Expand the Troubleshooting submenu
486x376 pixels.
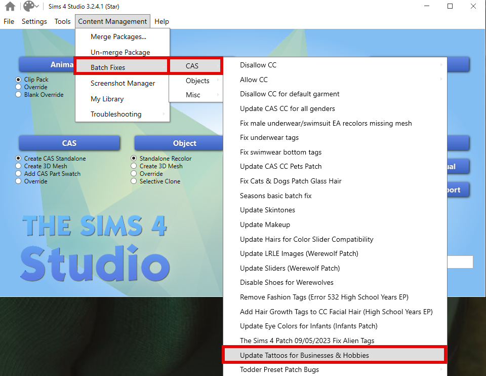(x=123, y=114)
